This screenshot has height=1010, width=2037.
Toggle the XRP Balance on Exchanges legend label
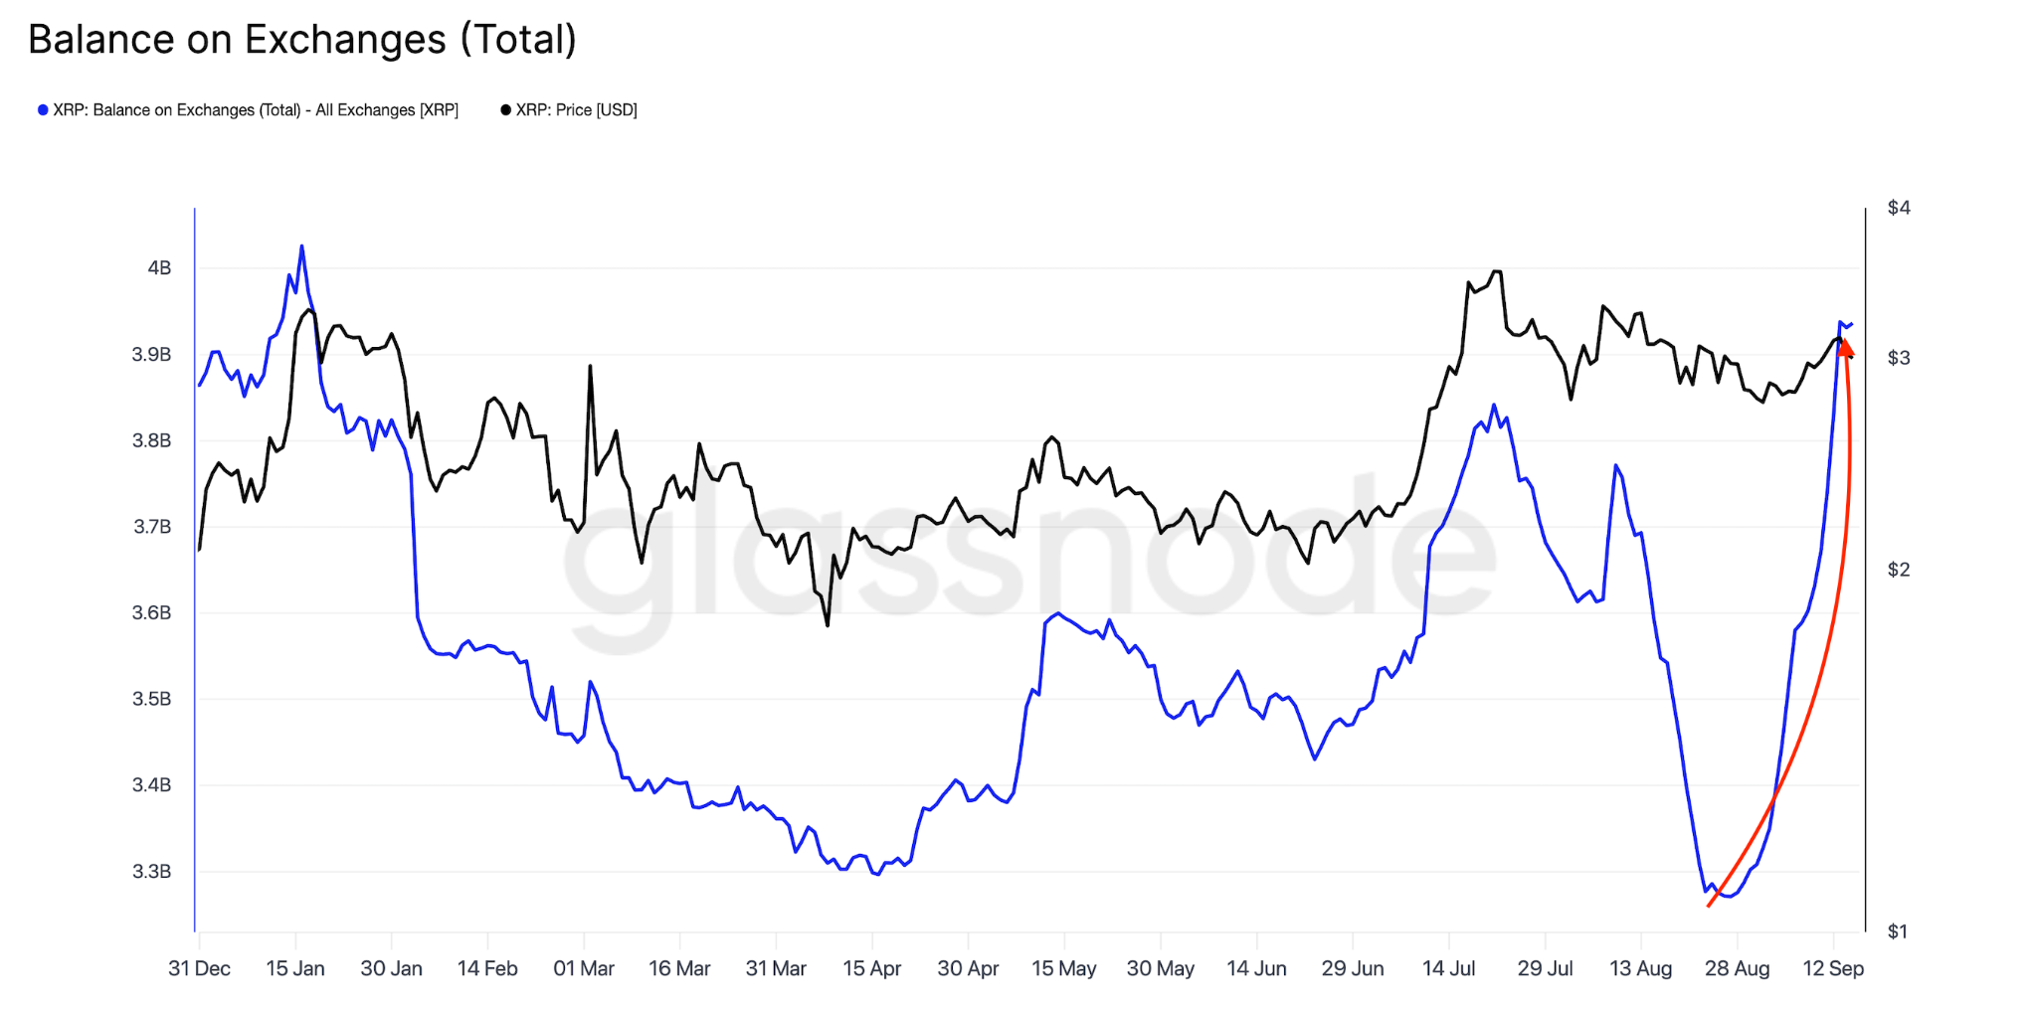256,110
